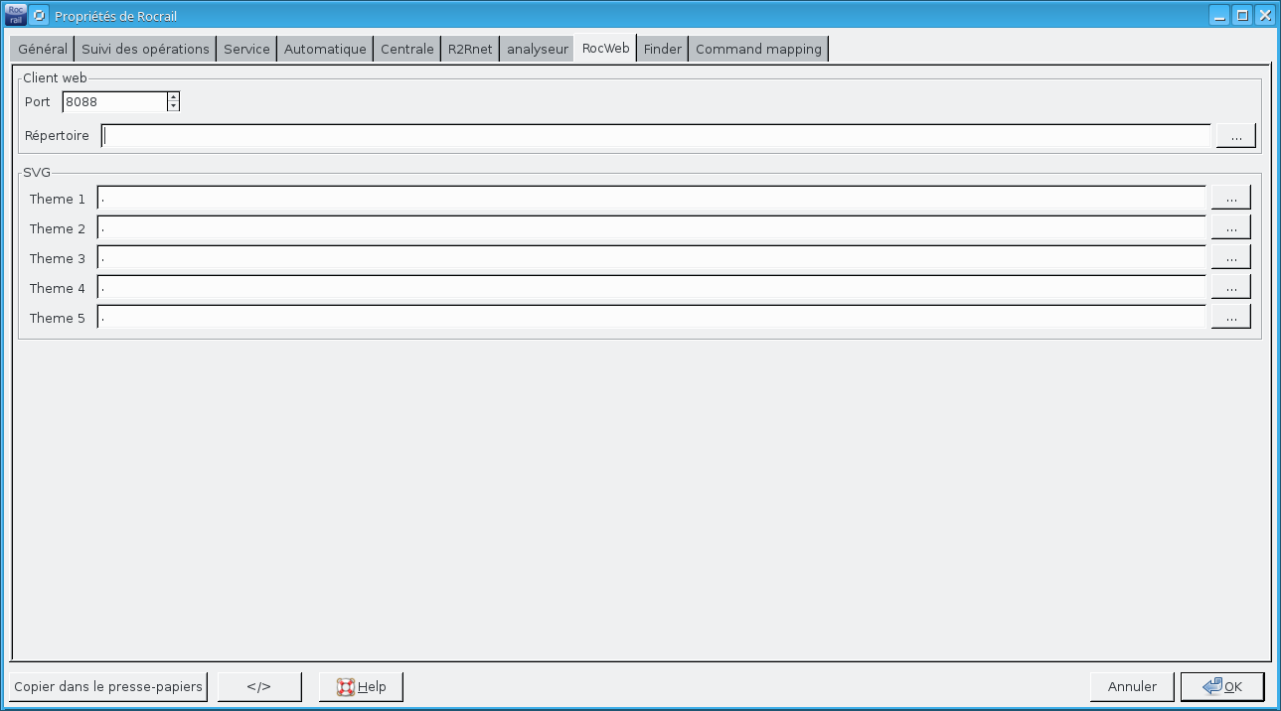This screenshot has height=711, width=1281.
Task: Browse for Theme 3 SVG path
Action: pyautogui.click(x=1230, y=258)
